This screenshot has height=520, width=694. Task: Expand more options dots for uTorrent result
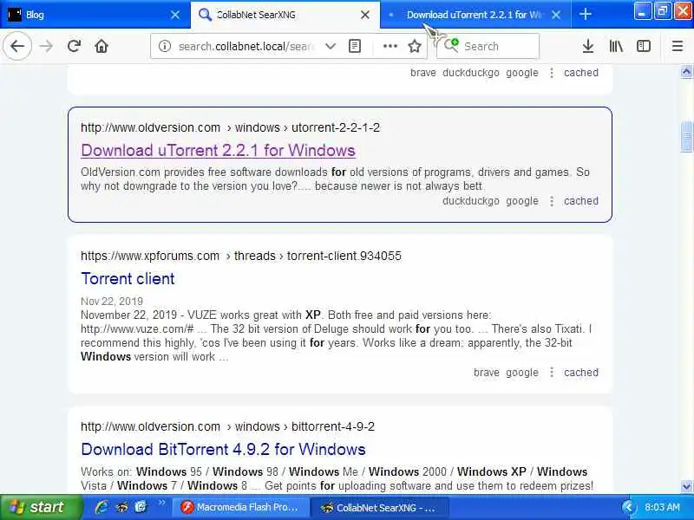point(552,201)
